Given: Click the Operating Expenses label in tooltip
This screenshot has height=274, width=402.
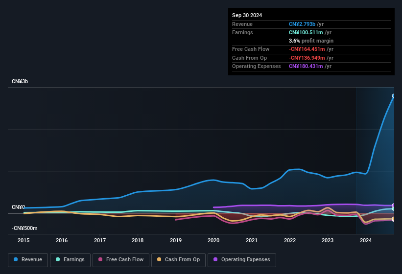Looking at the screenshot, I should coord(257,66).
